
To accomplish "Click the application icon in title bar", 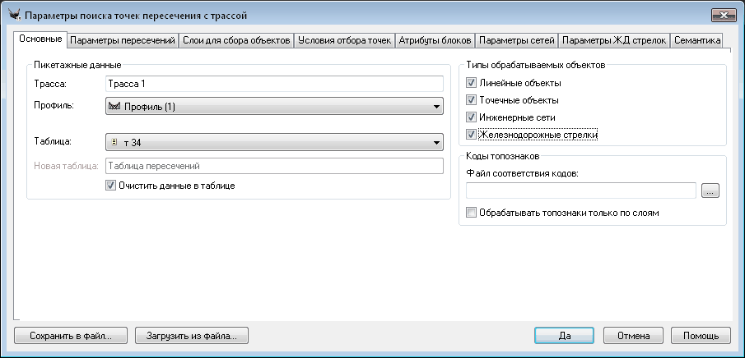I will (x=14, y=16).
